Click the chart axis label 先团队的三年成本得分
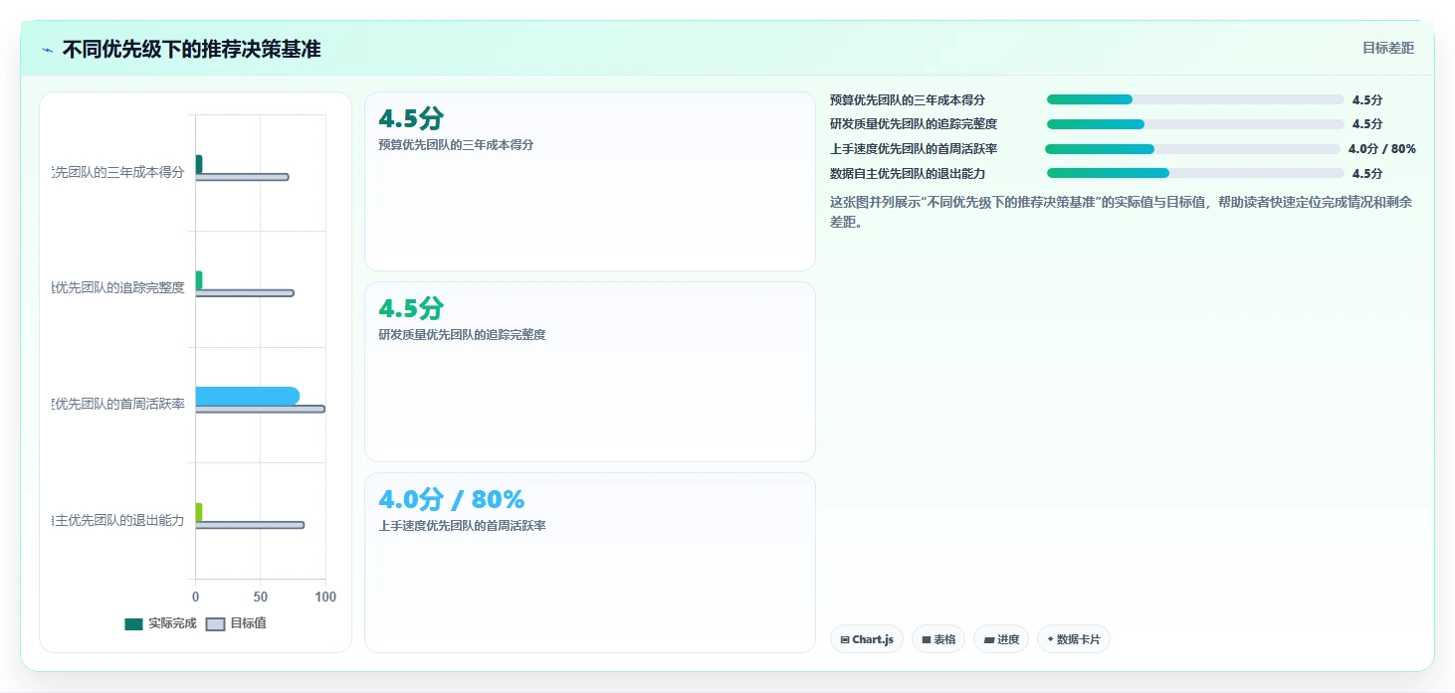Viewport: 1455px width, 693px height. pos(118,172)
